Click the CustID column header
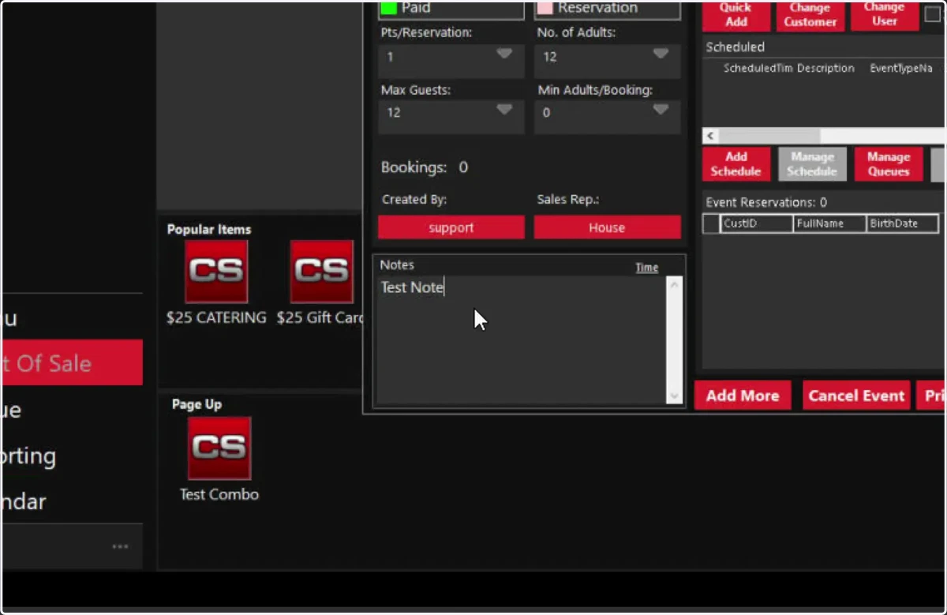The height and width of the screenshot is (615, 947). click(757, 223)
